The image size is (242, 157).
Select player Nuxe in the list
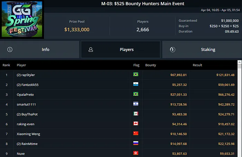tap(21, 153)
